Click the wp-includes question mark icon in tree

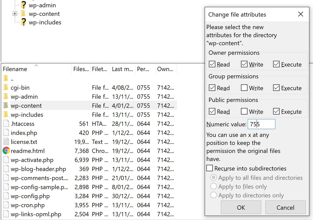(x=23, y=22)
